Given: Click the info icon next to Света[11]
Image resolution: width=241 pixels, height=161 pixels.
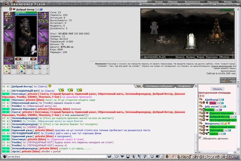Looking at the screenshot, I should (x=225, y=134).
